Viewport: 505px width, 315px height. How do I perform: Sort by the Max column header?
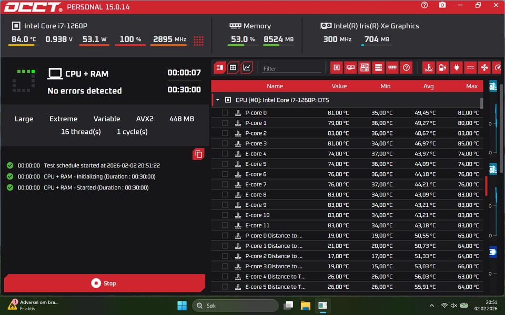(472, 86)
